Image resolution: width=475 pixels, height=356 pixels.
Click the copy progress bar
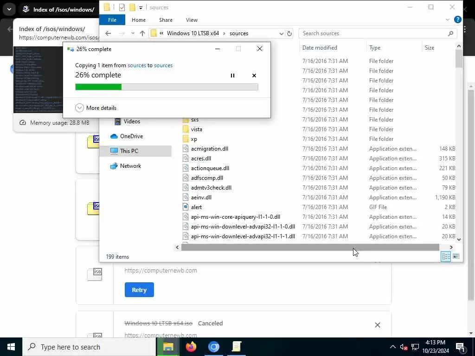point(167,87)
